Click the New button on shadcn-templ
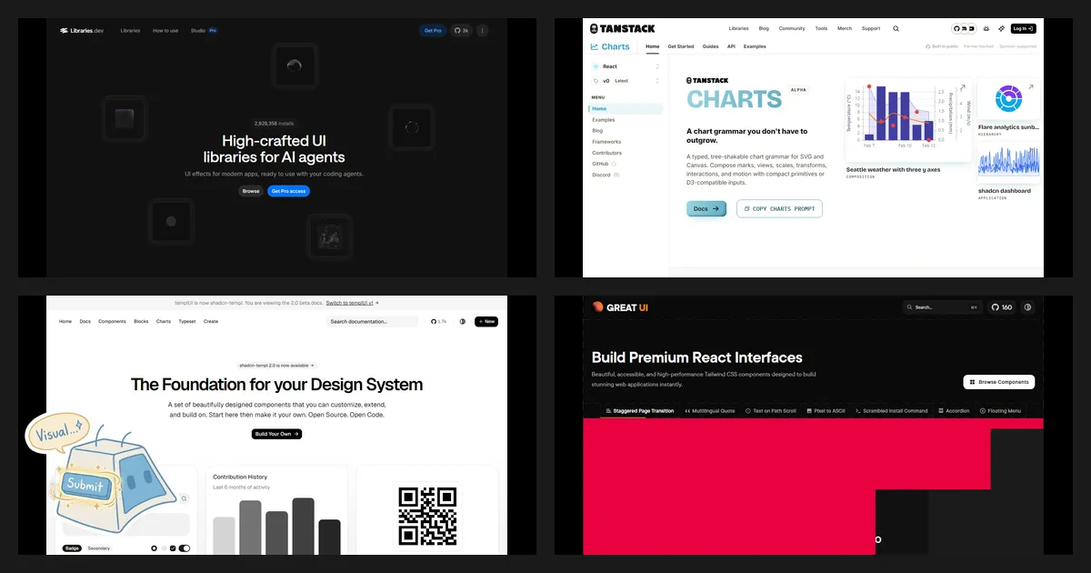The height and width of the screenshot is (573, 1091). coord(486,321)
